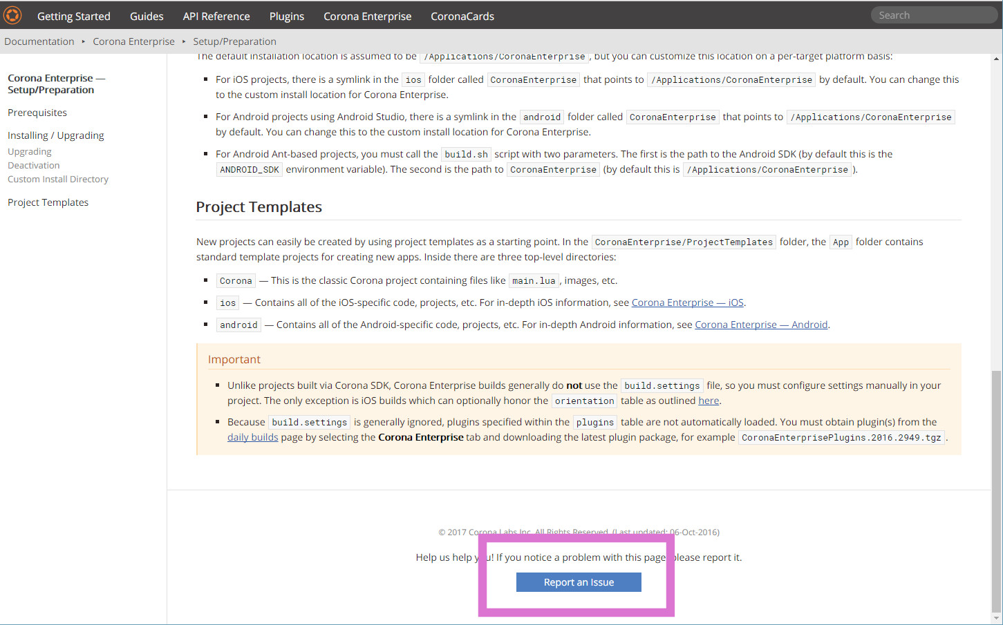Viewport: 1003px width, 625px height.
Task: Click the page vertical scrollbar thumb
Action: point(996,490)
